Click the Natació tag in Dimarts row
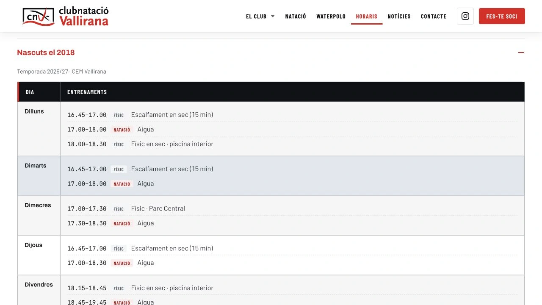Viewport: 542px width, 305px height. 122,184
